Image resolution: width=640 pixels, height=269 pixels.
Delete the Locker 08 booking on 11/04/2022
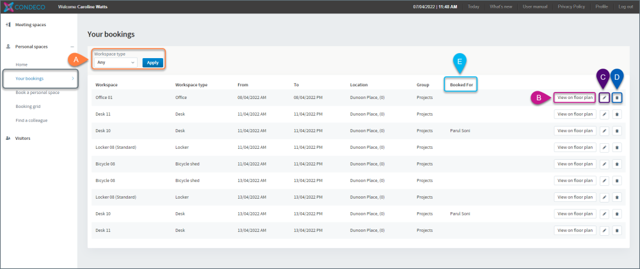click(x=617, y=148)
